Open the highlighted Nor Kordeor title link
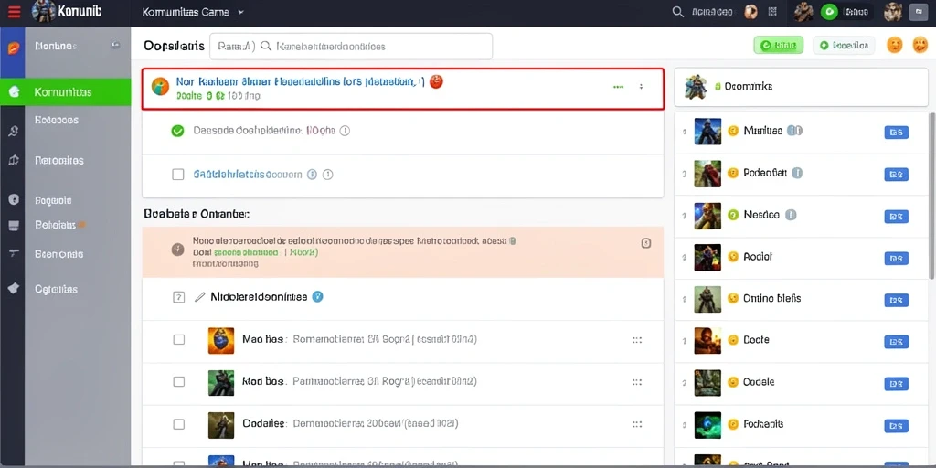This screenshot has width=936, height=468. [300, 81]
